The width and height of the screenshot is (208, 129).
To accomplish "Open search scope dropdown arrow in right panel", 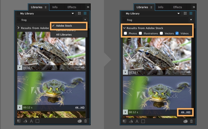I will [191, 20].
